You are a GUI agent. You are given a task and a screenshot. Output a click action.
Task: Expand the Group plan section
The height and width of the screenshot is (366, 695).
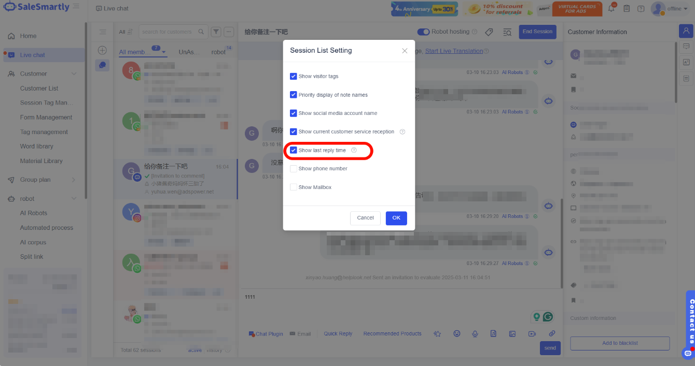click(x=74, y=180)
